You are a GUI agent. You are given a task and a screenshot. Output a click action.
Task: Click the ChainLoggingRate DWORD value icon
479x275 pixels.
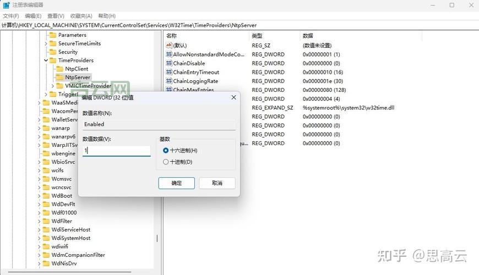click(169, 81)
